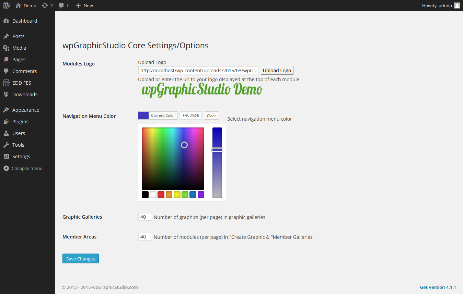Click the Demo site name
This screenshot has width=463, height=294.
30,5
